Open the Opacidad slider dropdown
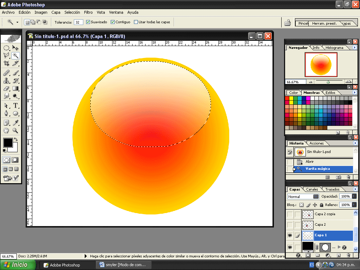The width and height of the screenshot is (360, 270). (x=353, y=196)
